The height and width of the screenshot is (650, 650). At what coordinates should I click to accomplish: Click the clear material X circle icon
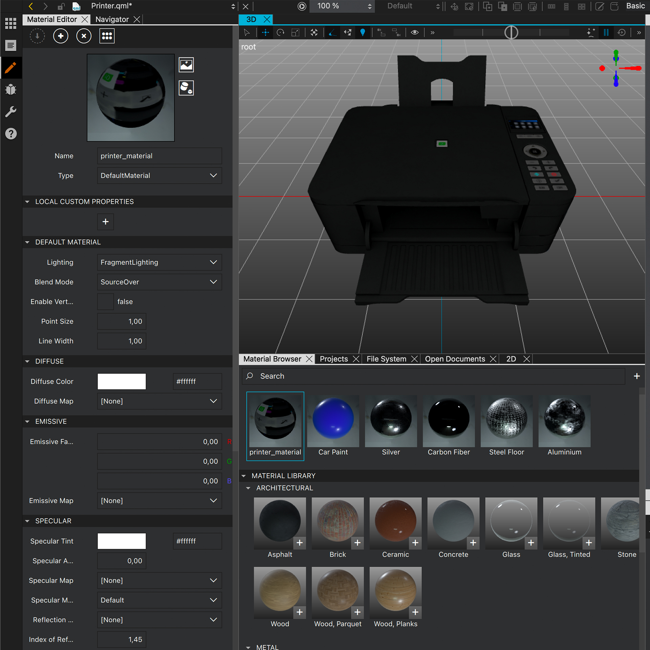tap(84, 36)
